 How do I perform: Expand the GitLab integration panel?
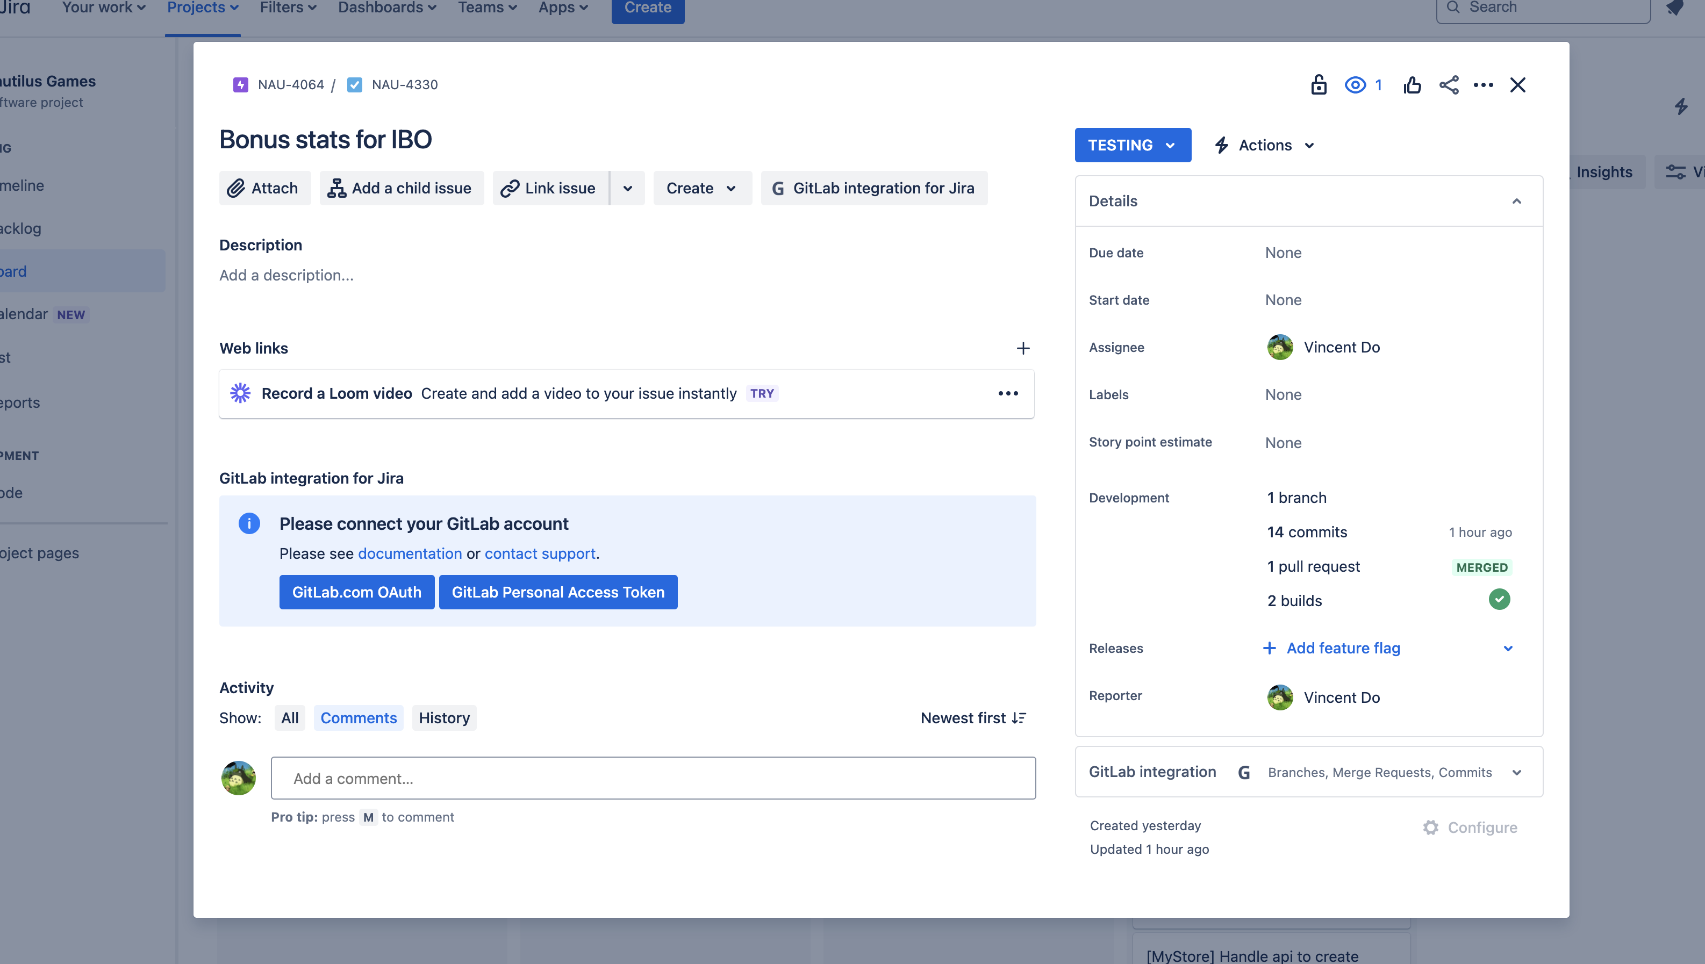coord(1516,773)
